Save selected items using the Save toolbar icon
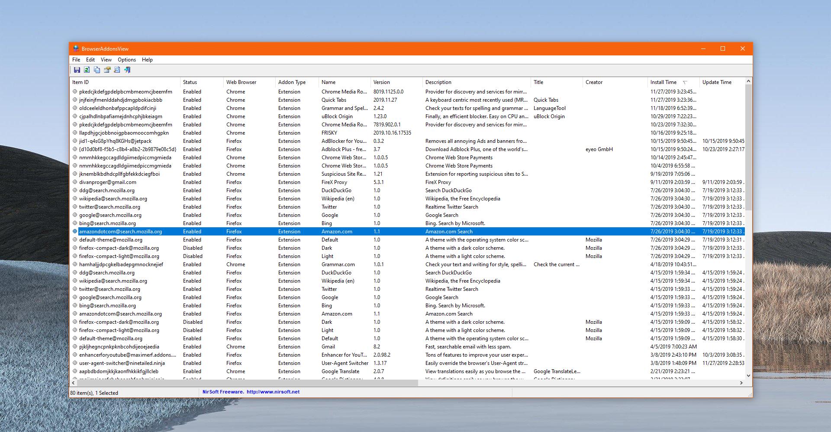The width and height of the screenshot is (831, 432). [x=77, y=70]
